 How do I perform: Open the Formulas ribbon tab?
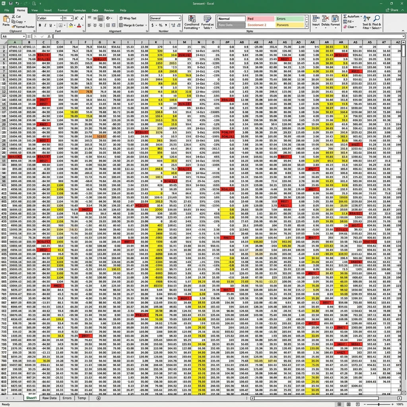click(x=79, y=10)
